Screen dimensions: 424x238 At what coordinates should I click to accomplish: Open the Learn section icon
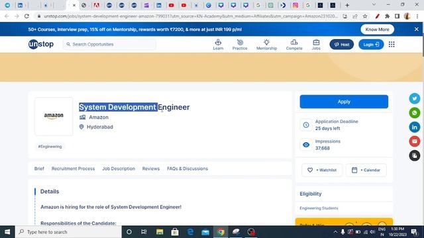[x=218, y=44]
